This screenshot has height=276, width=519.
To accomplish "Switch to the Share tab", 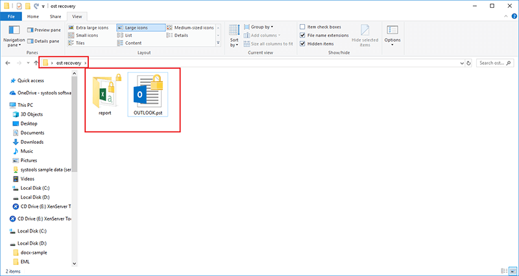I will tap(55, 17).
